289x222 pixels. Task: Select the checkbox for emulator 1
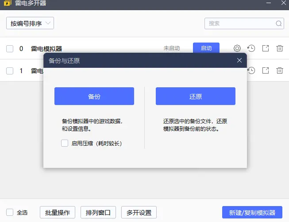[x=10, y=70]
